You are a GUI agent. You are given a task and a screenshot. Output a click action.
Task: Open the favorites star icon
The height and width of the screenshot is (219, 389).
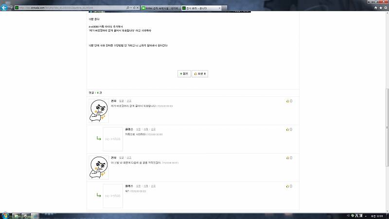click(381, 8)
